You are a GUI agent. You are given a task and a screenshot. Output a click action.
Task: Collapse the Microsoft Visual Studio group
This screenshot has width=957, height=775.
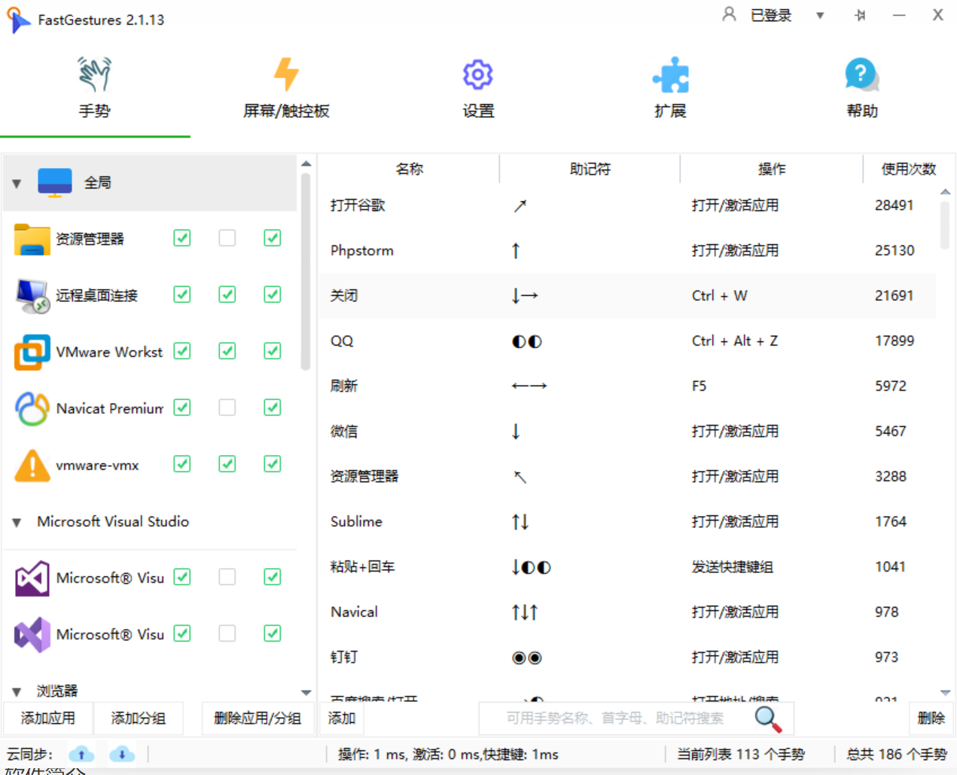pyautogui.click(x=17, y=522)
